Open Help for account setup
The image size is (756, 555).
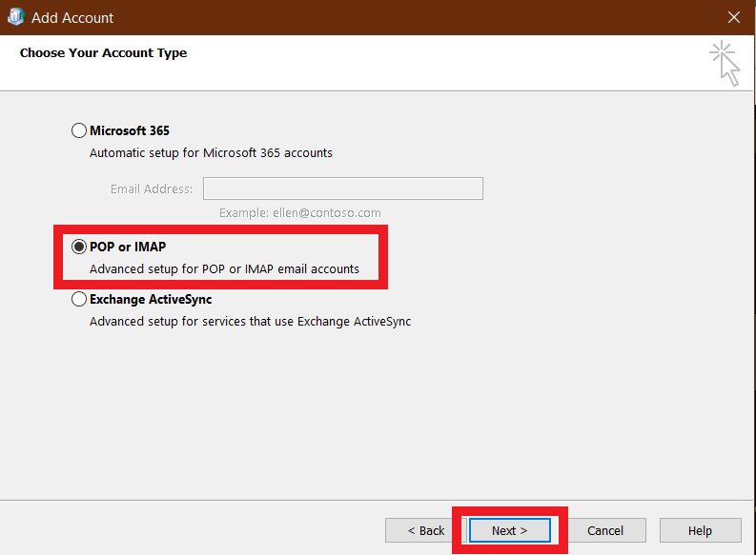pyautogui.click(x=700, y=530)
